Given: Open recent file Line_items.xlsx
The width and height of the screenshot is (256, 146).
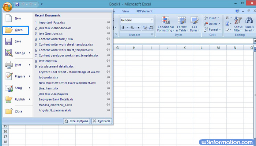Looking at the screenshot, I should pyautogui.click(x=49, y=88).
